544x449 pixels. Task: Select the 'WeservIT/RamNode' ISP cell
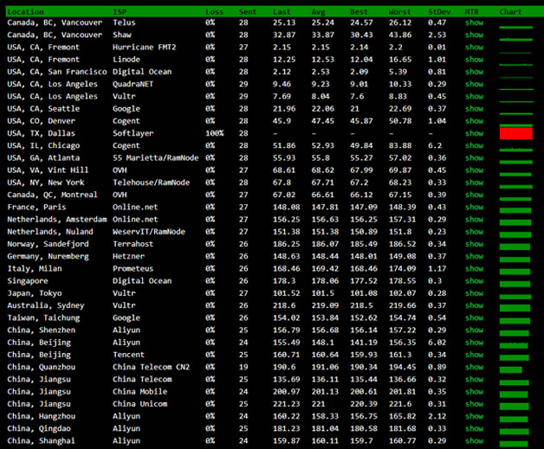(x=149, y=232)
